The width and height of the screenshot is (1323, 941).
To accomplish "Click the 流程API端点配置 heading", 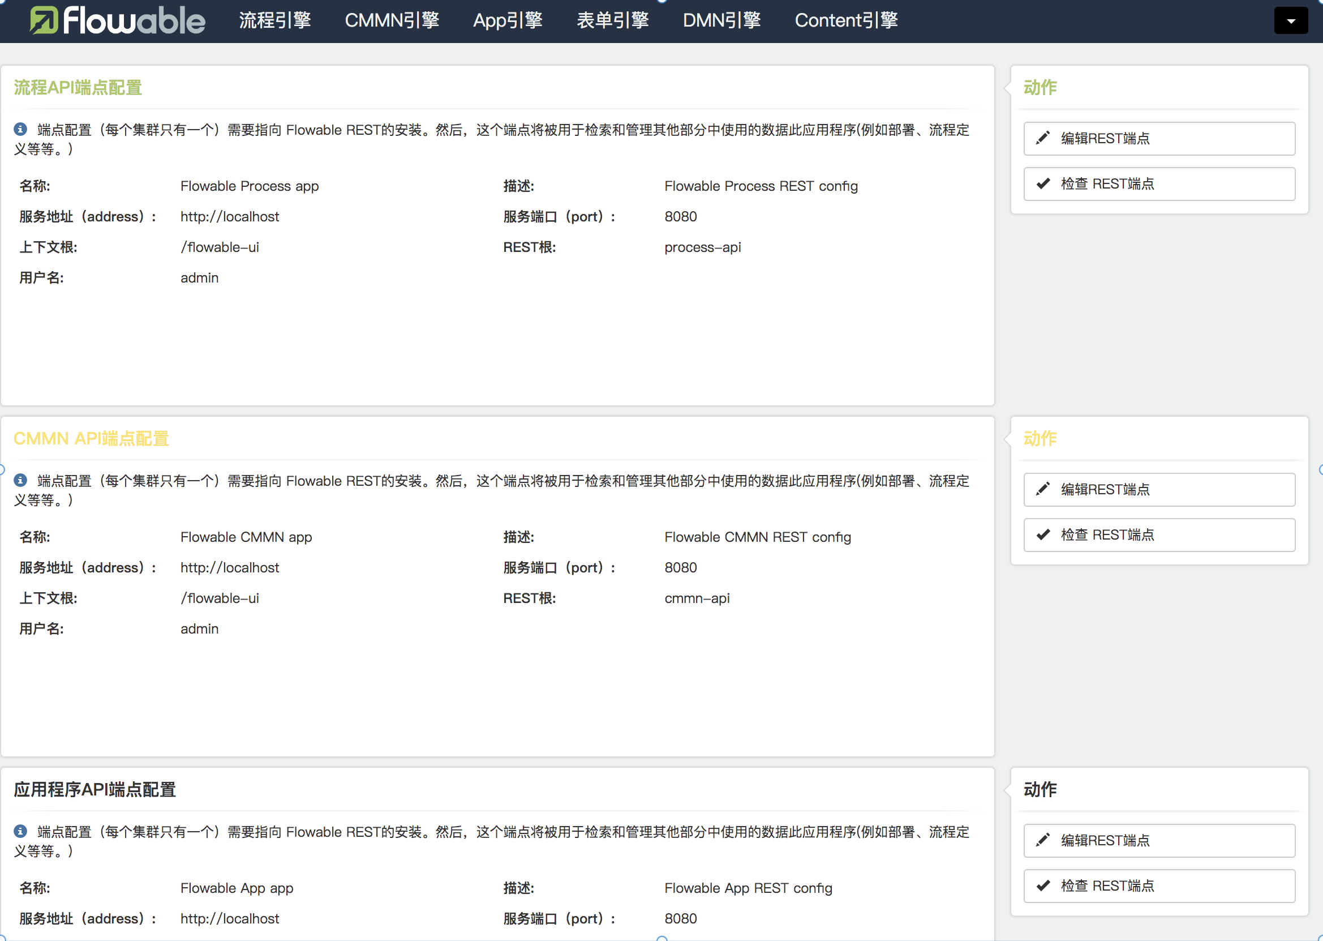I will 78,88.
